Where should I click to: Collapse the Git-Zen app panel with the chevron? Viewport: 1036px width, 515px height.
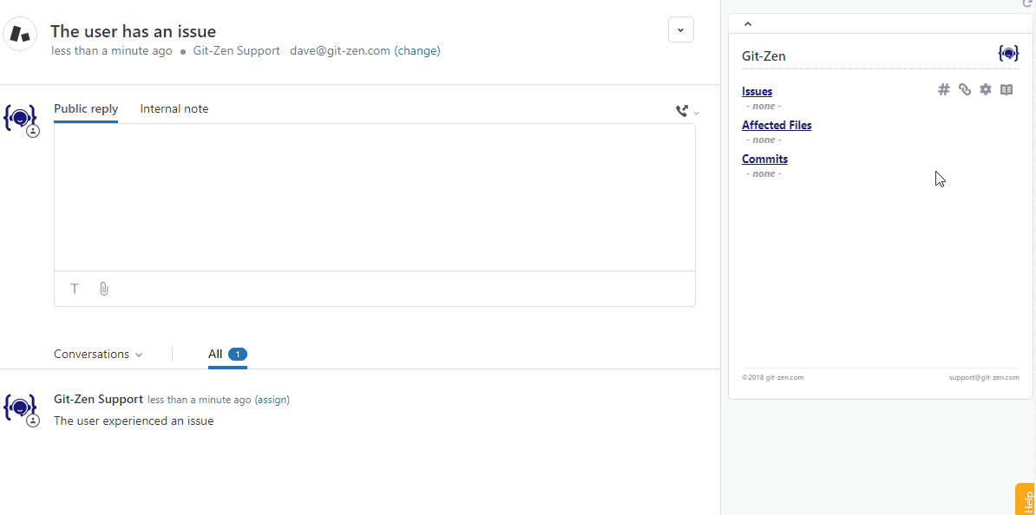748,24
